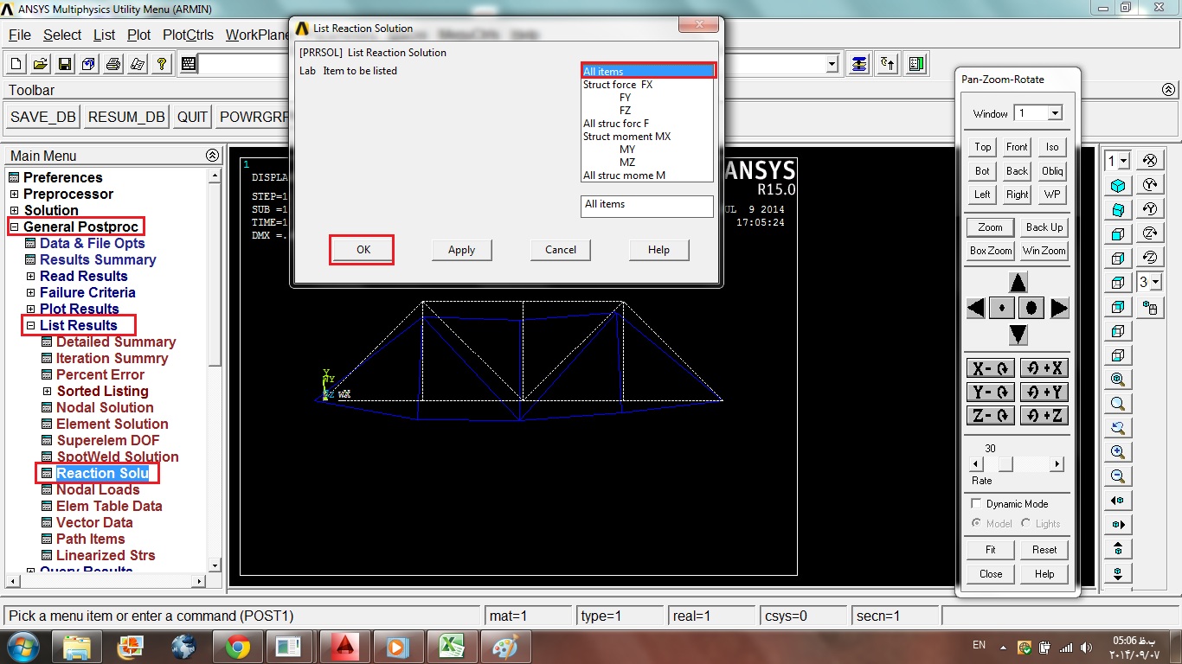Open Nodal Solution under List Results
Viewport: 1182px width, 664px height.
pos(105,407)
